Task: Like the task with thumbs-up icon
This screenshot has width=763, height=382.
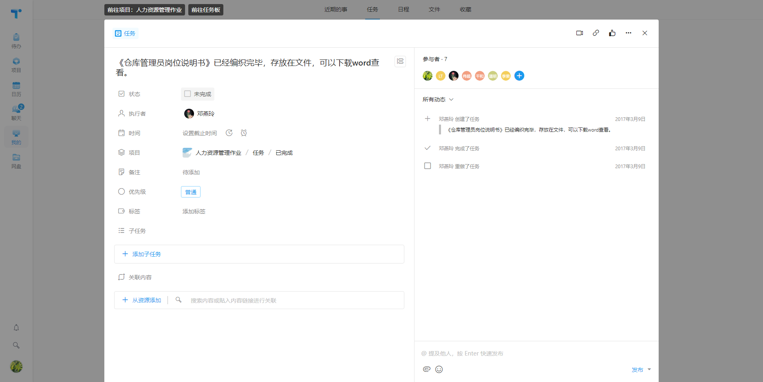Action: [x=612, y=33]
